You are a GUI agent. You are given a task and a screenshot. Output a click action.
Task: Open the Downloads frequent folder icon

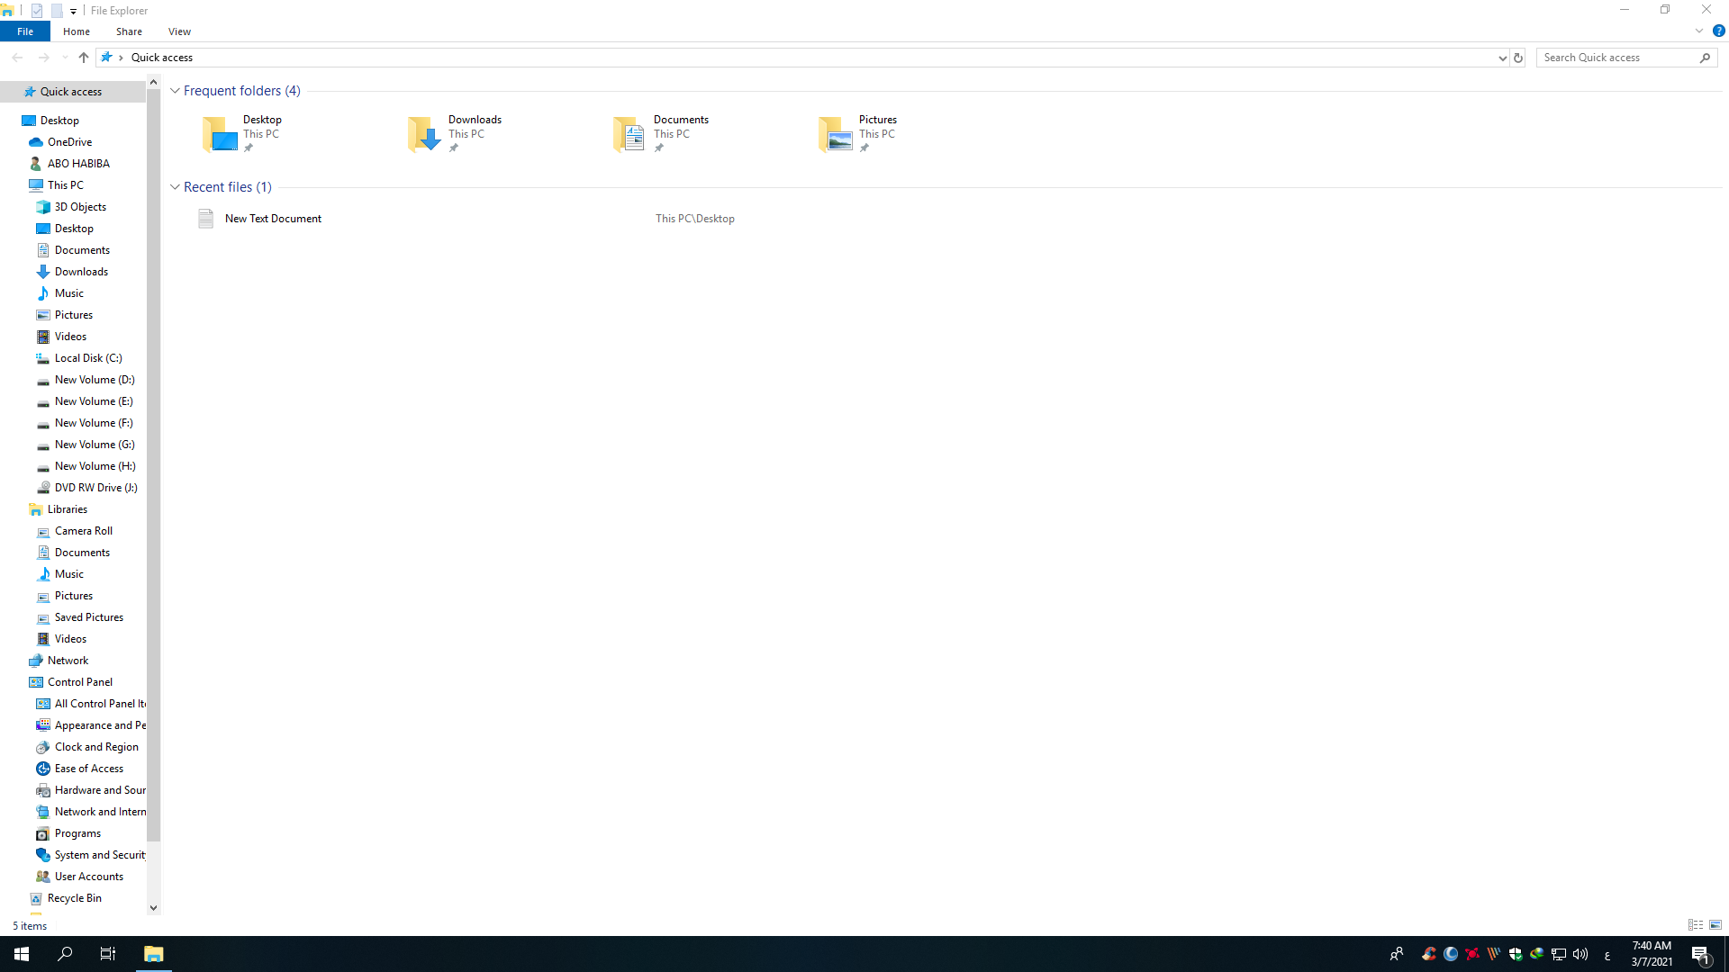click(x=425, y=134)
